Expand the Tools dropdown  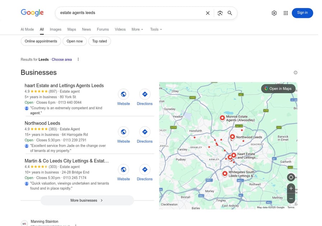pos(156,29)
